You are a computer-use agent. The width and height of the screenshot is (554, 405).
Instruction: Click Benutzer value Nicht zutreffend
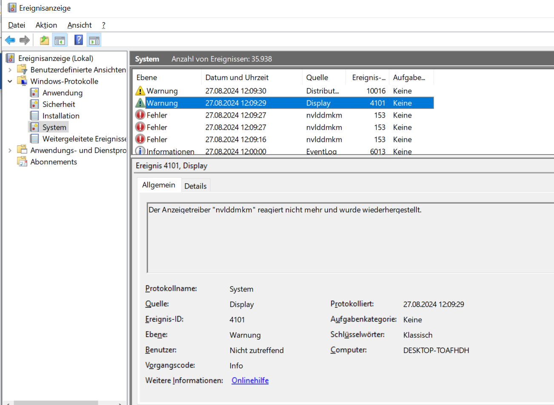click(x=257, y=350)
